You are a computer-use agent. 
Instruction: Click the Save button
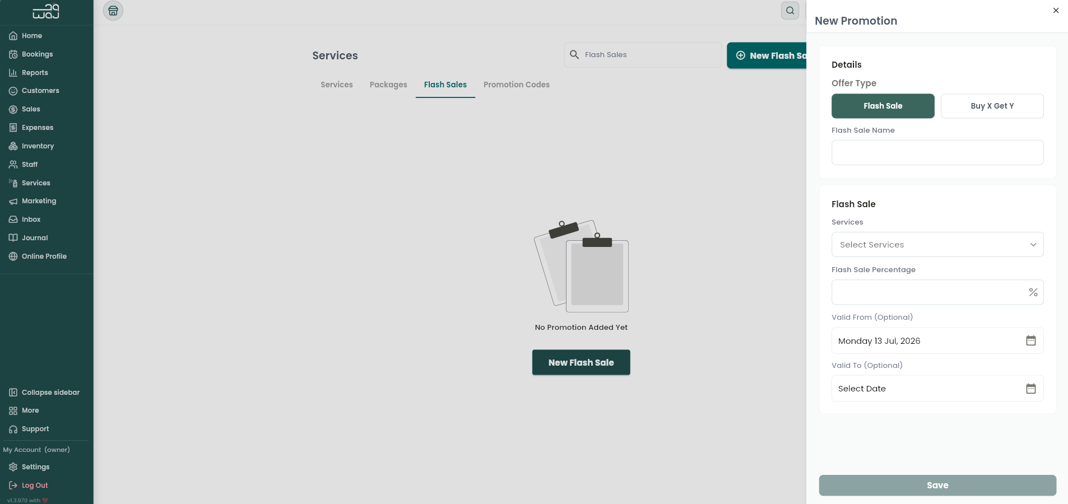(937, 486)
